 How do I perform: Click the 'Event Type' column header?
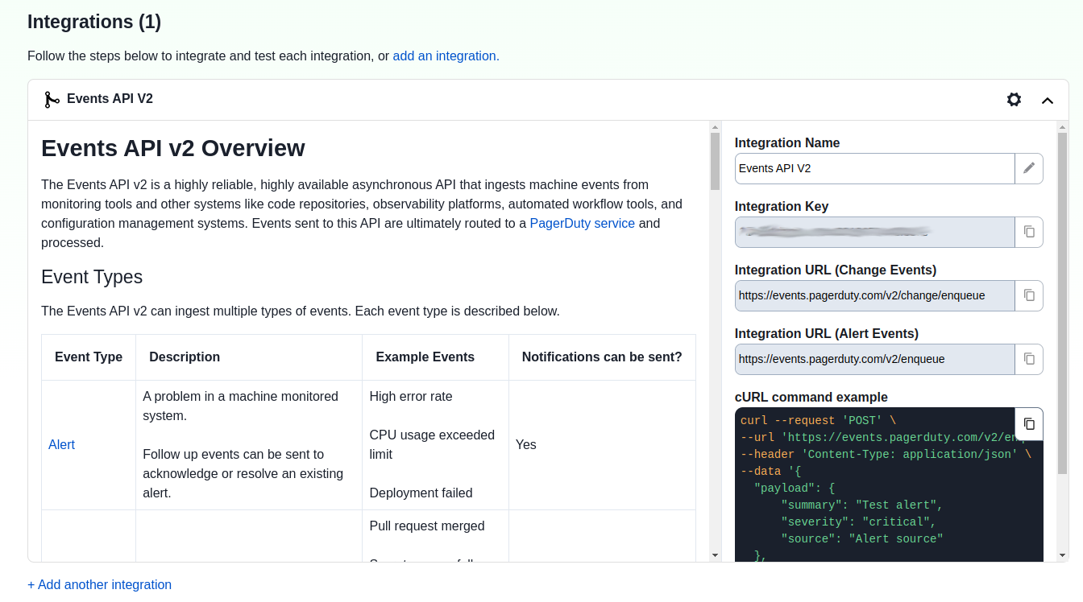[x=89, y=357]
